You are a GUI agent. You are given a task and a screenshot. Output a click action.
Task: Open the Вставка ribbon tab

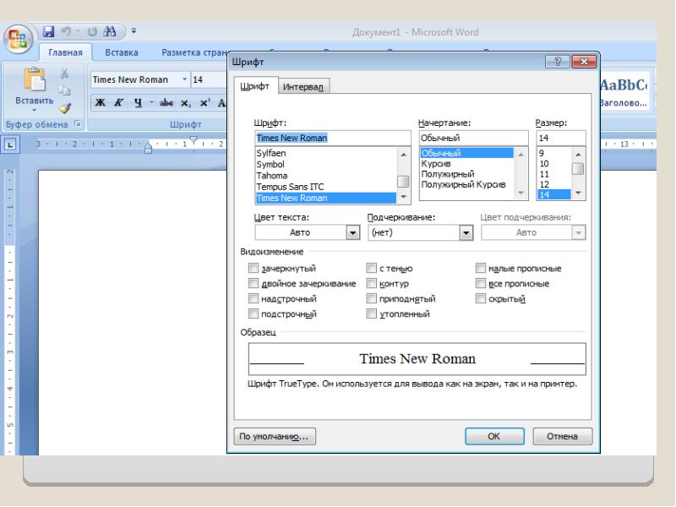click(x=122, y=54)
